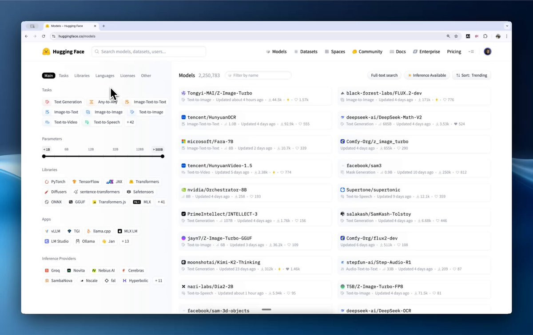Filter by the vLLM app
The width and height of the screenshot is (533, 335).
tap(52, 231)
